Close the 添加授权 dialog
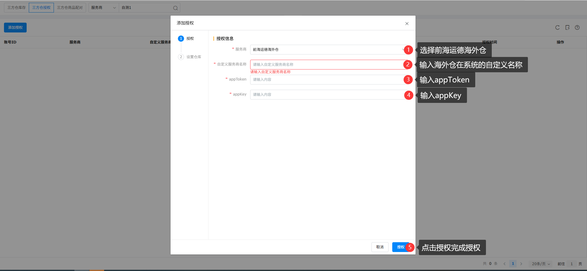Viewport: 587px width, 271px height. tap(407, 24)
